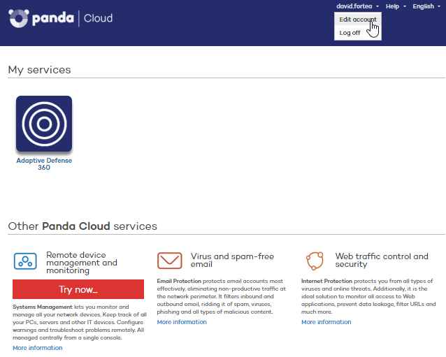This screenshot has height=357, width=446.
Task: Click the Web traffic control icon
Action: (x=315, y=261)
